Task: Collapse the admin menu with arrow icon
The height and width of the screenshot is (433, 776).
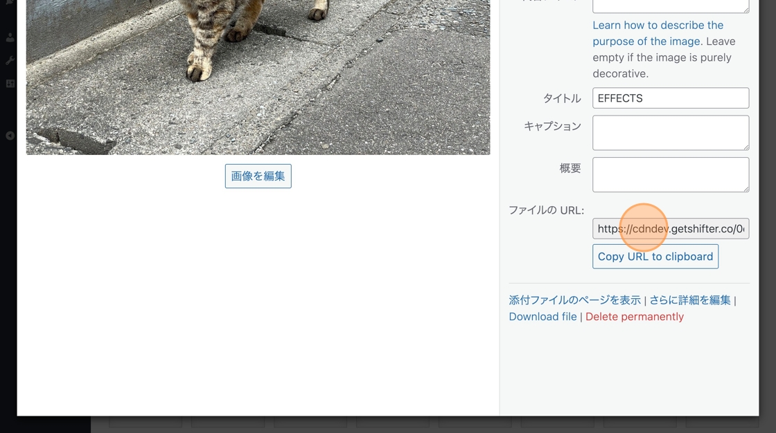Action: click(10, 136)
